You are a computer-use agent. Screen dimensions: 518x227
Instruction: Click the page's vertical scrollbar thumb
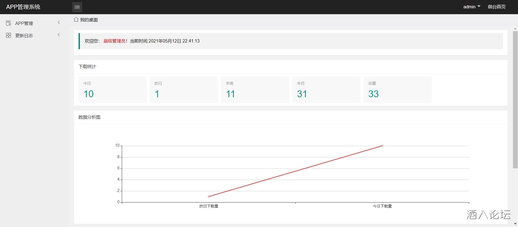pyautogui.click(x=515, y=99)
